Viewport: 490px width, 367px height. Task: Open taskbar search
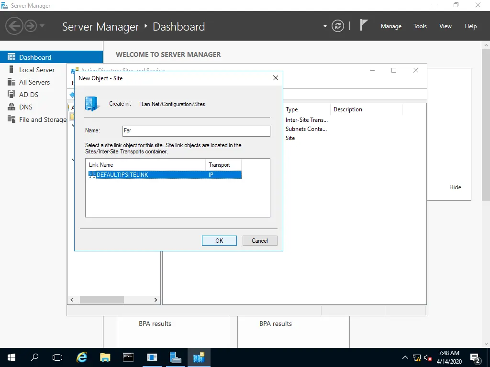coord(34,357)
